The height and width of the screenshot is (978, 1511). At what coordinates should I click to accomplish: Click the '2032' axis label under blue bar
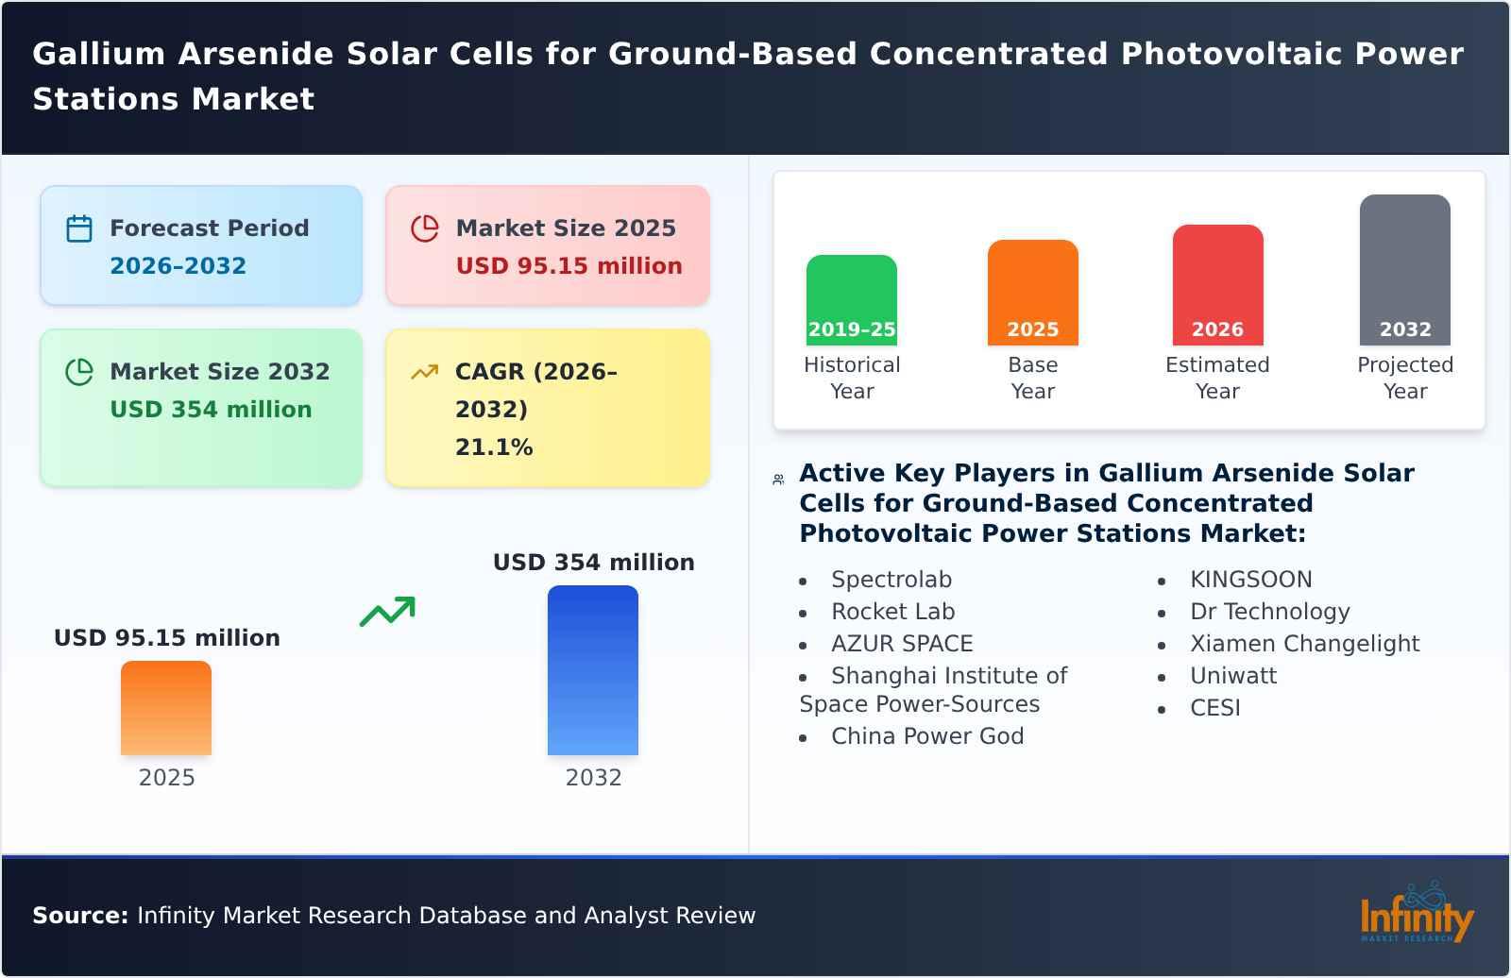tap(594, 778)
